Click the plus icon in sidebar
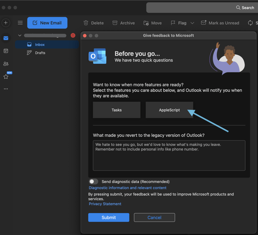 pyautogui.click(x=6, y=23)
